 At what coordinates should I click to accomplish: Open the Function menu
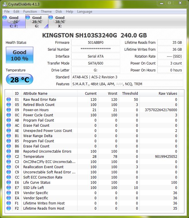point(30,12)
